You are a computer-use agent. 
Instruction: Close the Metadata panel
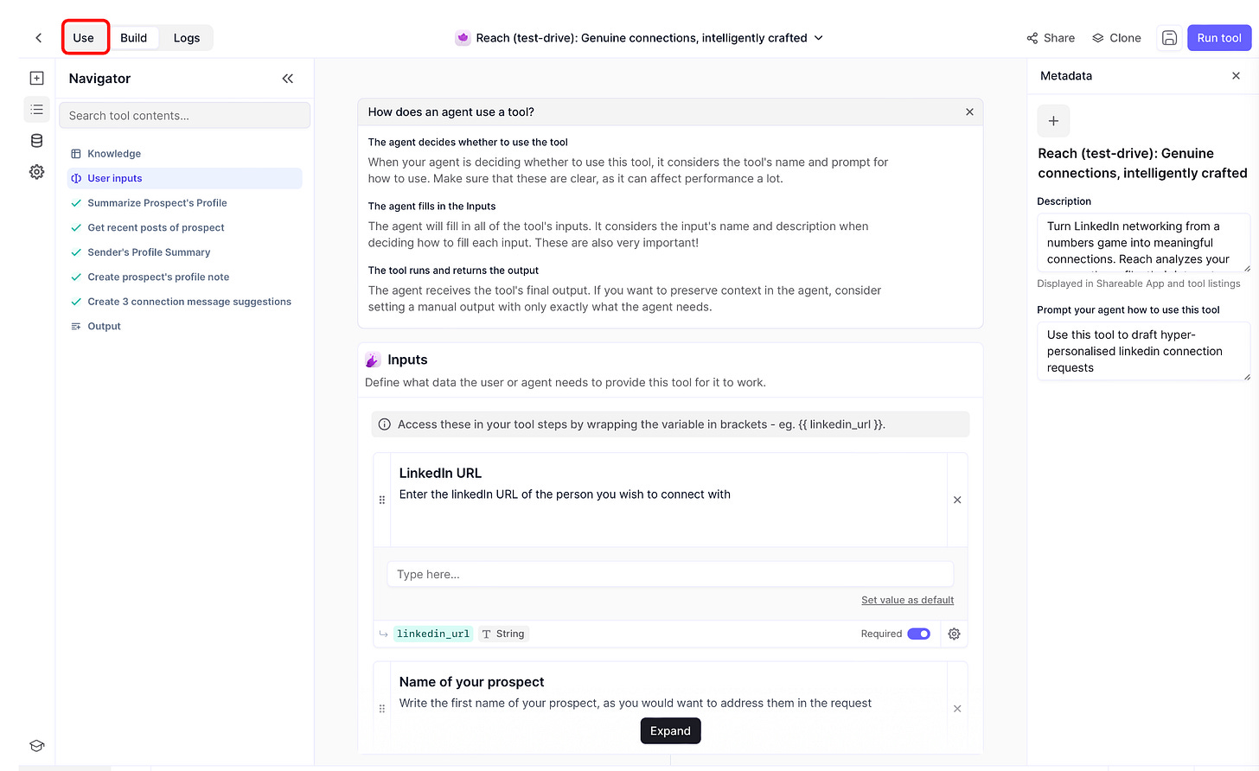pyautogui.click(x=1236, y=76)
